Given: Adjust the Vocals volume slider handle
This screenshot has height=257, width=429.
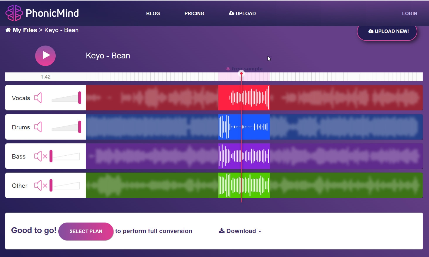Looking at the screenshot, I should [x=80, y=98].
